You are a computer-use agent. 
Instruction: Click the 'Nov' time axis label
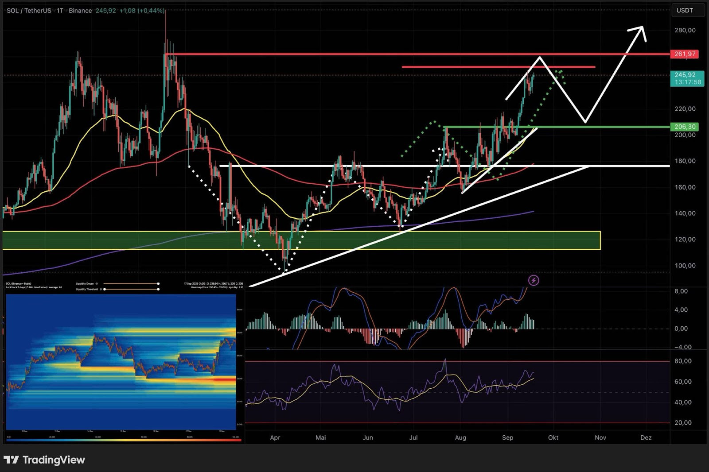(600, 437)
